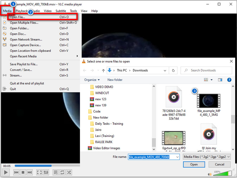Toggle the preview pane icon
Screen dimensions: 237x178
[x=220, y=80]
